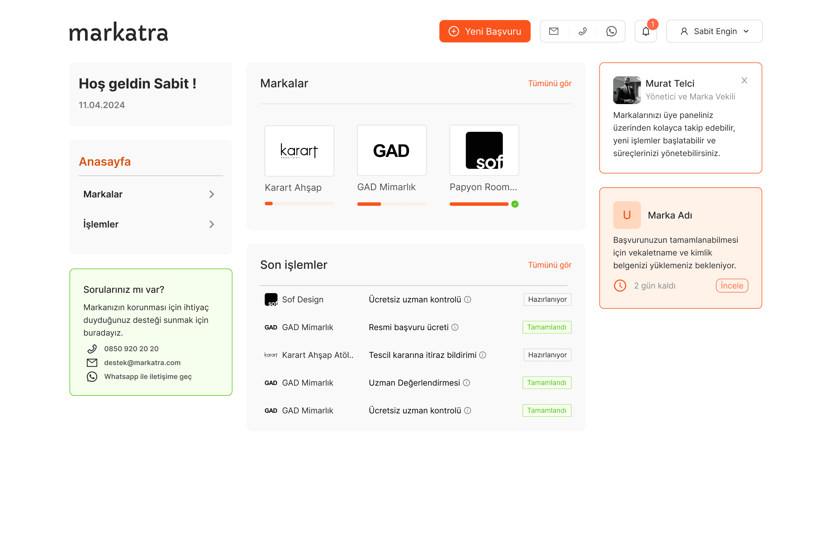This screenshot has height=555, width=832.
Task: Click info icon beside Uzman Değerlendirmesi
Action: [x=467, y=383]
